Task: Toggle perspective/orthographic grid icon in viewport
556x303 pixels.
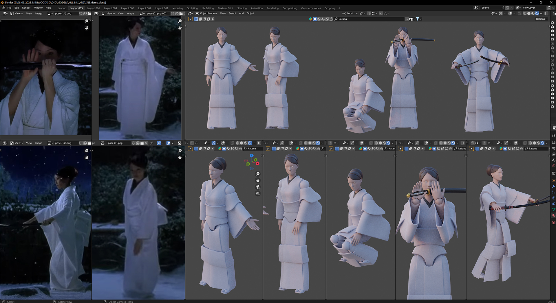Action: click(258, 194)
